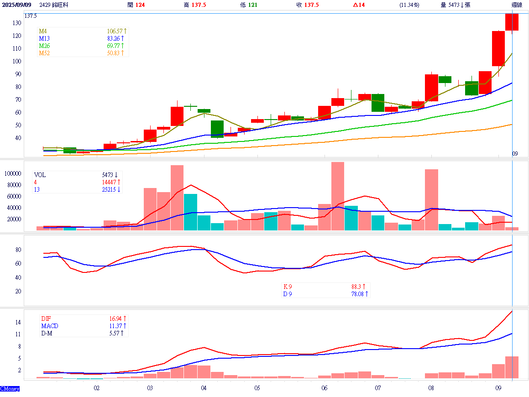The image size is (529, 397).
Task: Jump to the 06 month marker on bottom axis
Action: coord(324,388)
